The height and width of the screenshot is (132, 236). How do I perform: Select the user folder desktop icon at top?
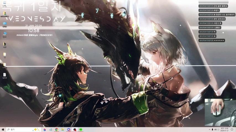(x=5, y=14)
